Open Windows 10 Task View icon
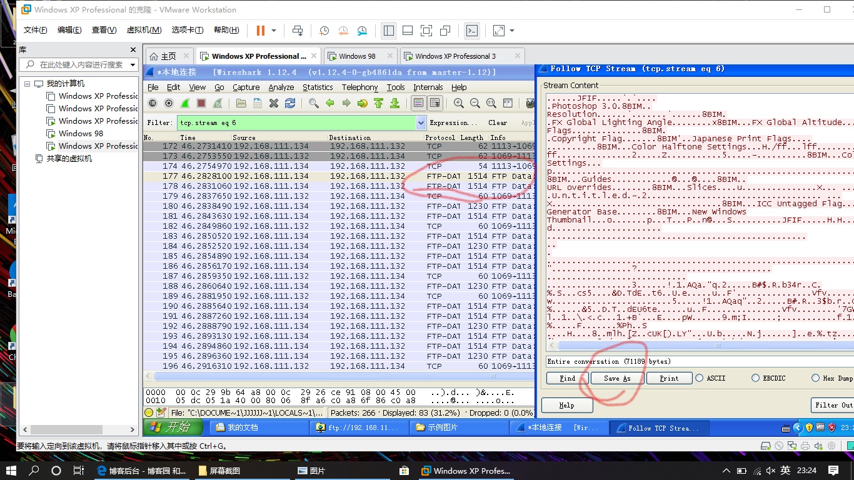This screenshot has height=480, width=854. [78, 471]
